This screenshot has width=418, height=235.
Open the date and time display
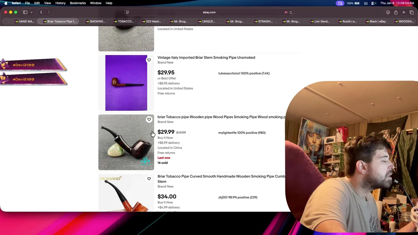[397, 3]
